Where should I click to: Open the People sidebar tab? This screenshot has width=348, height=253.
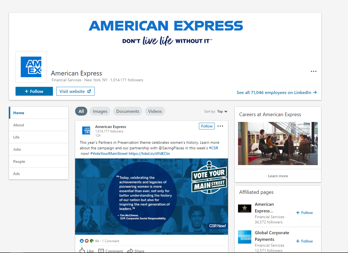[x=39, y=161]
